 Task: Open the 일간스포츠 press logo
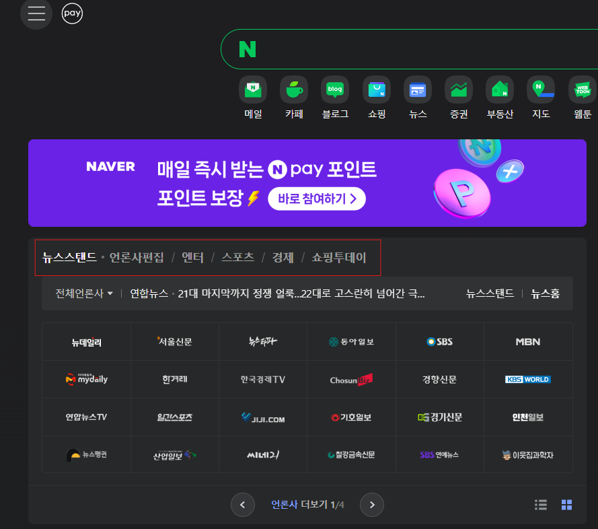(x=175, y=417)
